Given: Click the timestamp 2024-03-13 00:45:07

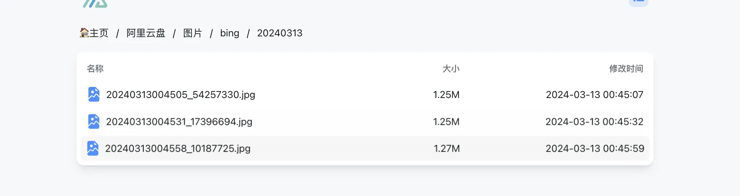Looking at the screenshot, I should click(x=594, y=95).
